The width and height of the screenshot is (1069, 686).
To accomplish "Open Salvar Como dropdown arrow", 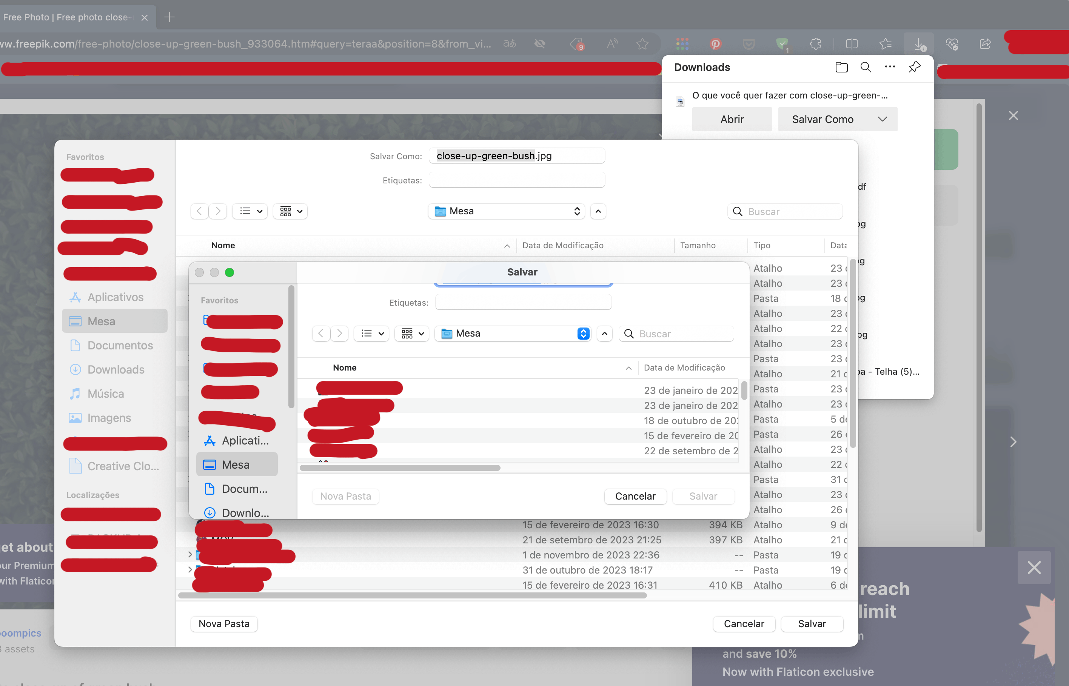I will [x=882, y=119].
